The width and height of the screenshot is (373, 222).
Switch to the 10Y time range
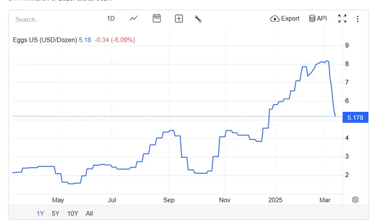tap(72, 213)
